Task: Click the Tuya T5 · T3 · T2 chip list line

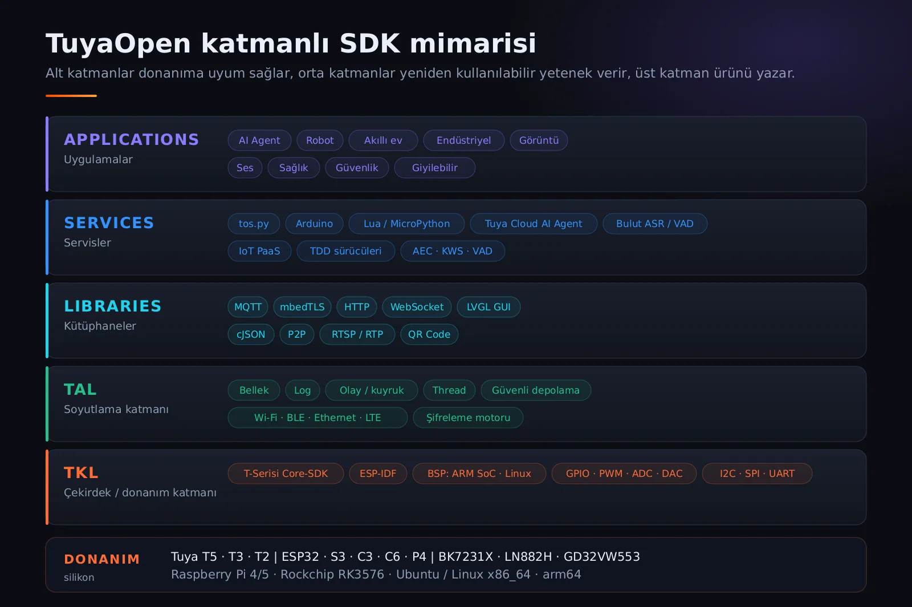Action: pyautogui.click(x=405, y=557)
